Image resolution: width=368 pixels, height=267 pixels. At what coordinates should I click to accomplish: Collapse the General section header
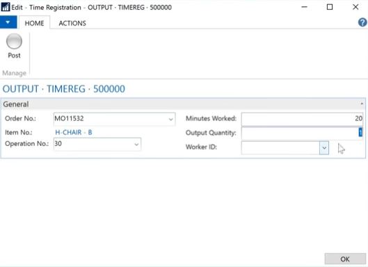tap(183, 104)
